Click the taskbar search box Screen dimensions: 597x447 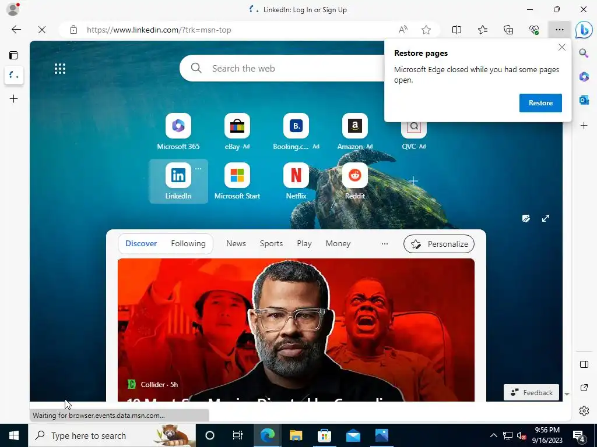tap(112, 435)
